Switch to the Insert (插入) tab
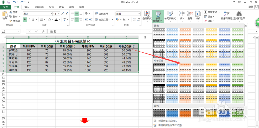This screenshot has width=259, height=128. click(27, 7)
